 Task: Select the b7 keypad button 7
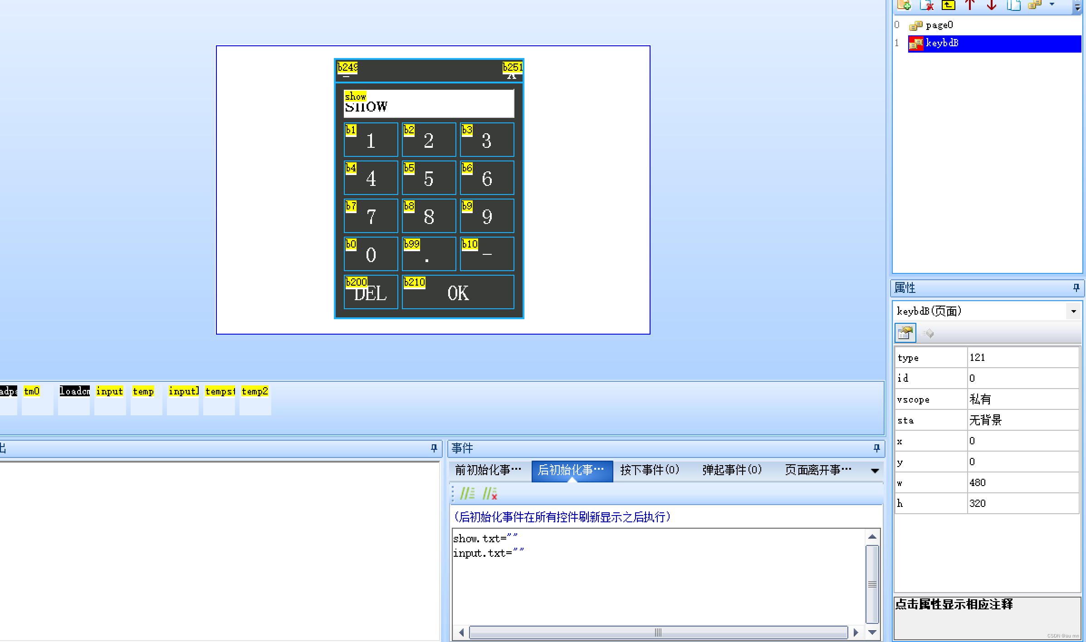click(371, 216)
